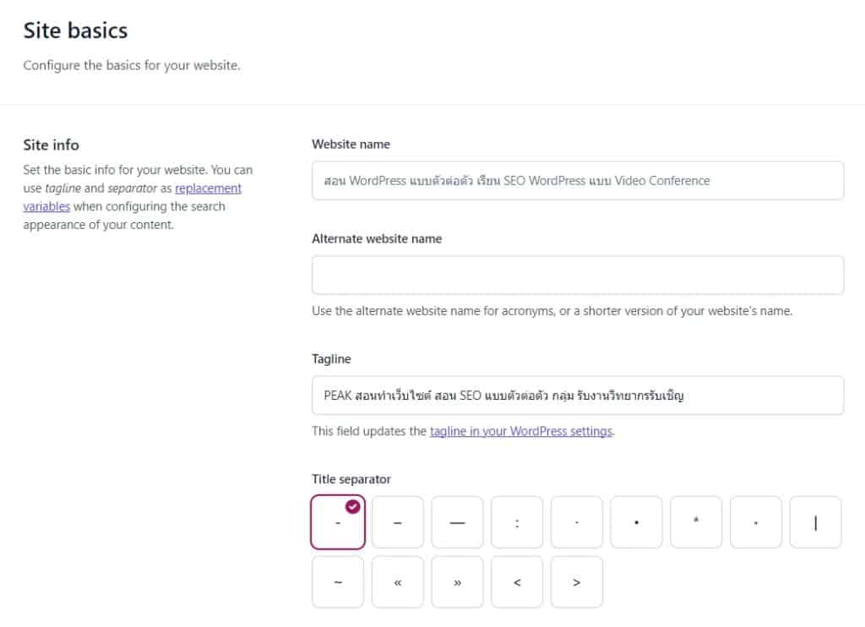Select the tilde title separator
Screen dimensions: 865x627
pyautogui.click(x=338, y=582)
